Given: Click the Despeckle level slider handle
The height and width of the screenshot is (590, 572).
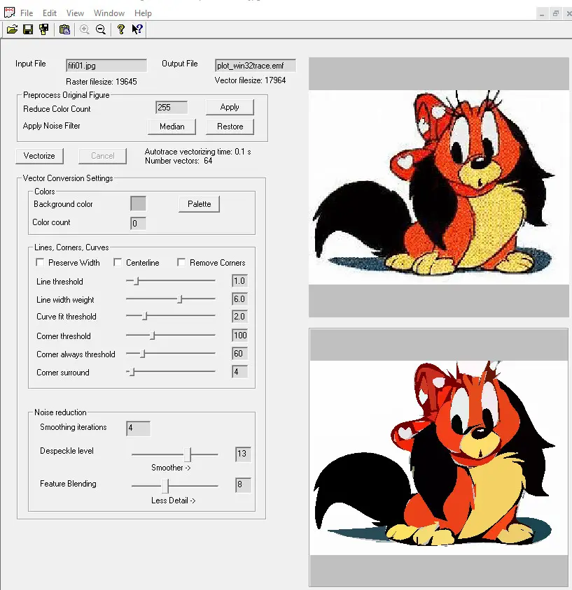Looking at the screenshot, I should coord(188,454).
